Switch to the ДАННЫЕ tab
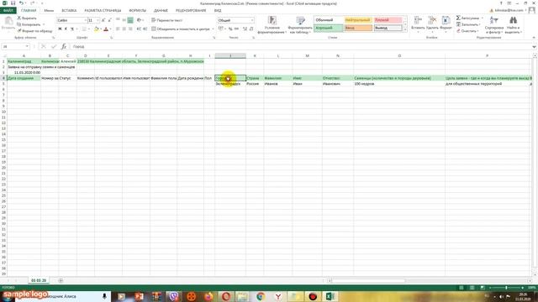The height and width of the screenshot is (302, 538). [x=161, y=11]
